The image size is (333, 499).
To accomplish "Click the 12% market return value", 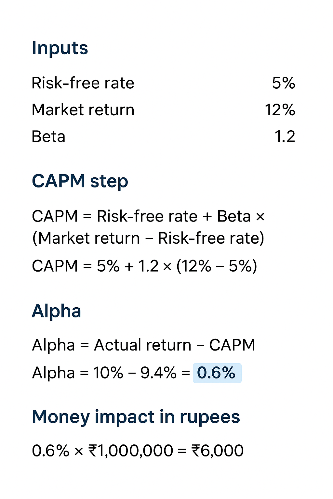I will pyautogui.click(x=280, y=110).
